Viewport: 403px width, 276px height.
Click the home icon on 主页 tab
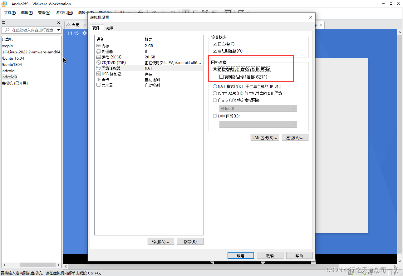[68, 25]
